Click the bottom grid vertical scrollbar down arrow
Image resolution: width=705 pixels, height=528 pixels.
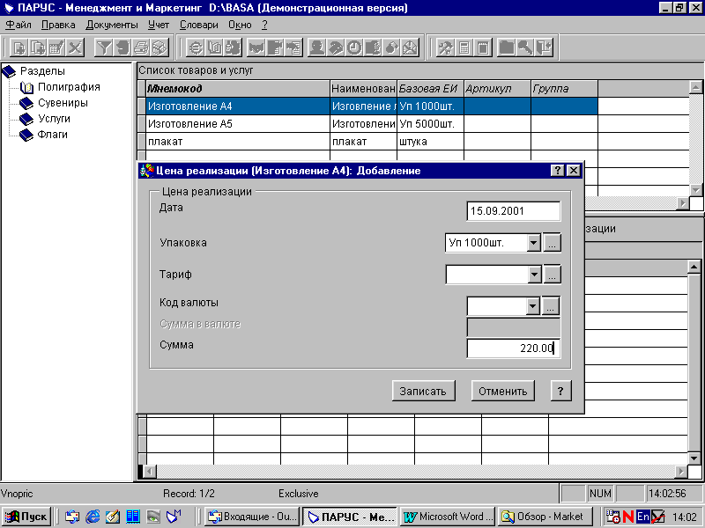coord(694,458)
